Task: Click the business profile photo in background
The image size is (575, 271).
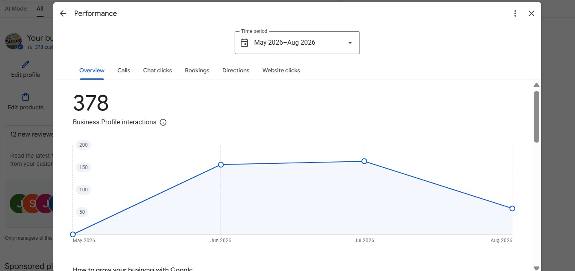Action: 13,41
